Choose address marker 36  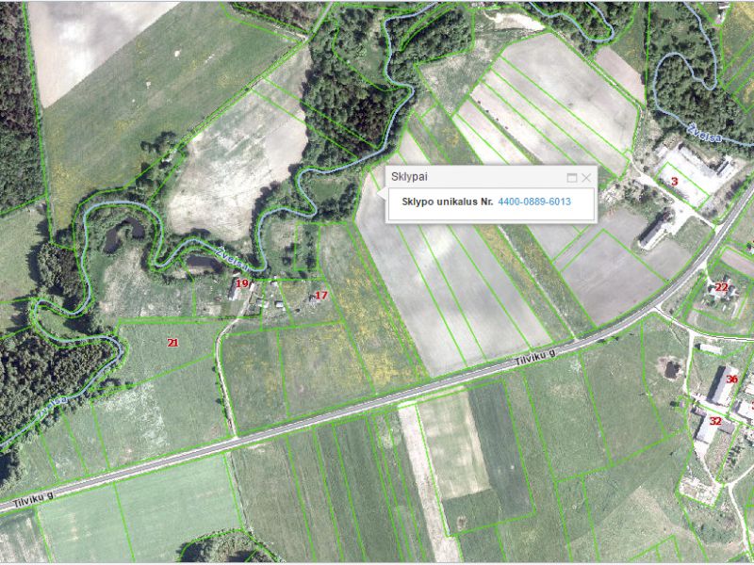(x=731, y=379)
